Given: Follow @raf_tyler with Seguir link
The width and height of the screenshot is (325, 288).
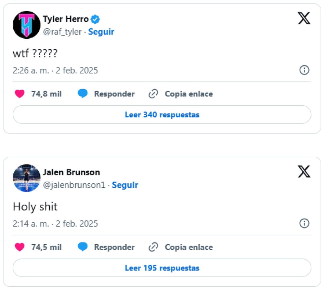Looking at the screenshot, I should [101, 32].
